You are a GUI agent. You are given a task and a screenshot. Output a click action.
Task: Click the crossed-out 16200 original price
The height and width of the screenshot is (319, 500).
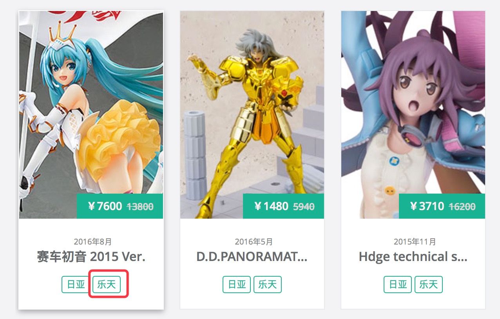462,207
